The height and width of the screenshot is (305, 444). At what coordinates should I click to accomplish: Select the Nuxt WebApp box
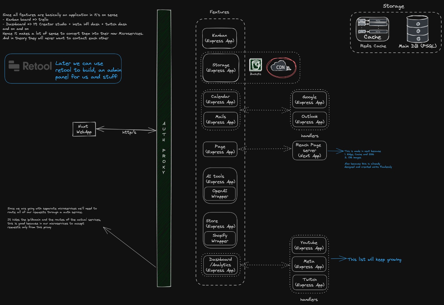84,129
